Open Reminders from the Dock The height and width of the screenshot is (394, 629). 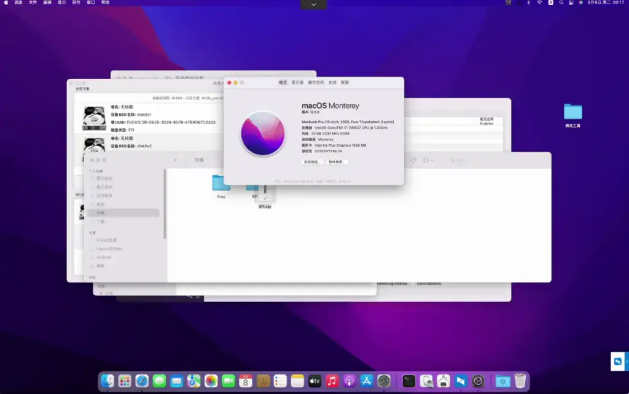click(x=280, y=380)
